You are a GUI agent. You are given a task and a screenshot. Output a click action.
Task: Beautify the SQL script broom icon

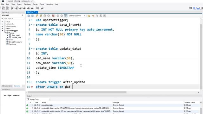pos(93,16)
